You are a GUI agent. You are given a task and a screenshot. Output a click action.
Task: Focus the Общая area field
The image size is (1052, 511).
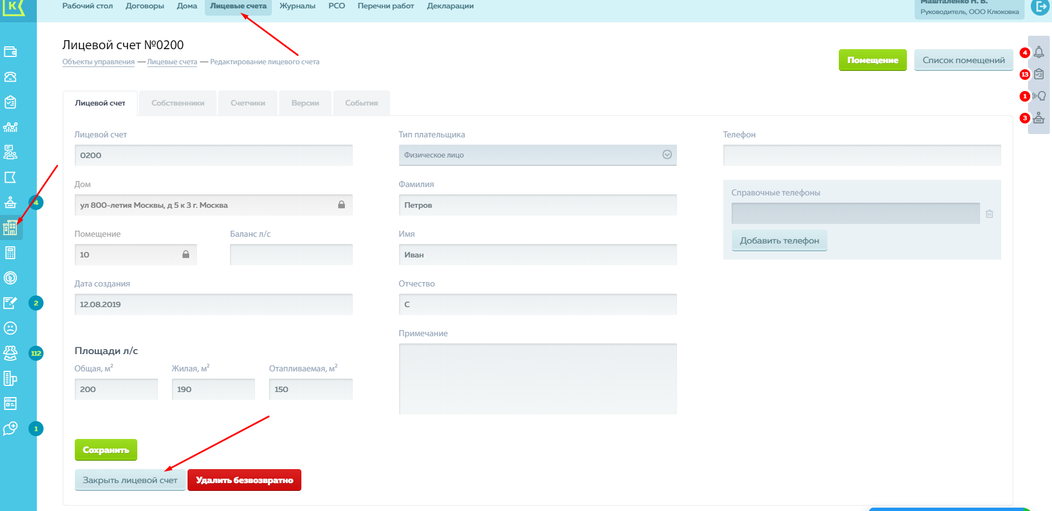click(116, 389)
